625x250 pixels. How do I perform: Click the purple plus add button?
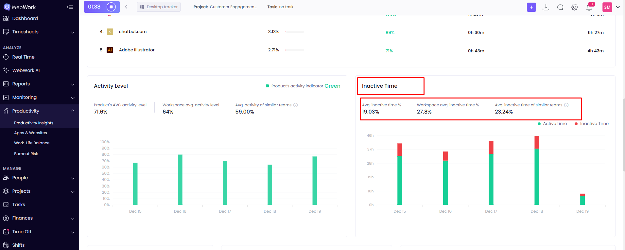531,7
